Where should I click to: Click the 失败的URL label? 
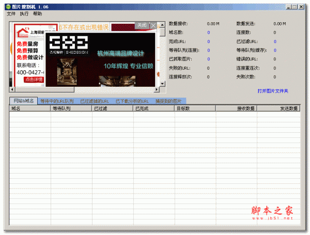tap(179, 68)
